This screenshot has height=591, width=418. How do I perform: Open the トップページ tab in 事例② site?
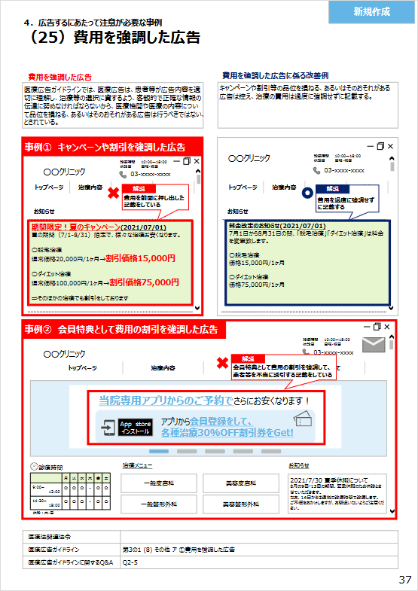pos(82,368)
